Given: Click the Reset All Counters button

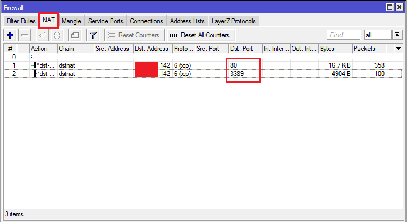Looking at the screenshot, I should [200, 35].
